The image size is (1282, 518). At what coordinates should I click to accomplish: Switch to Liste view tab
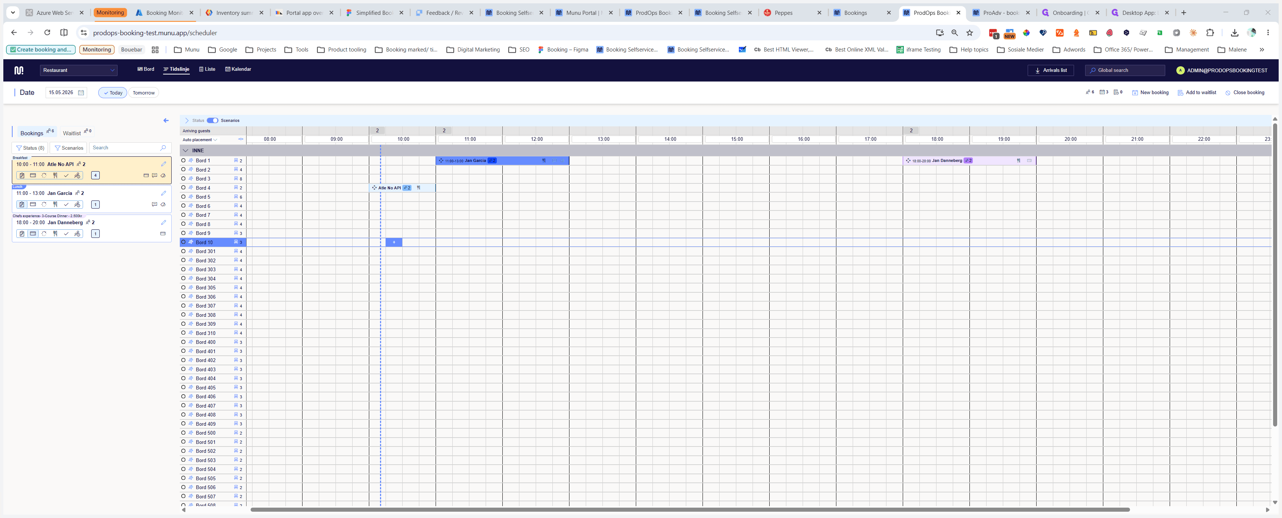(x=207, y=69)
